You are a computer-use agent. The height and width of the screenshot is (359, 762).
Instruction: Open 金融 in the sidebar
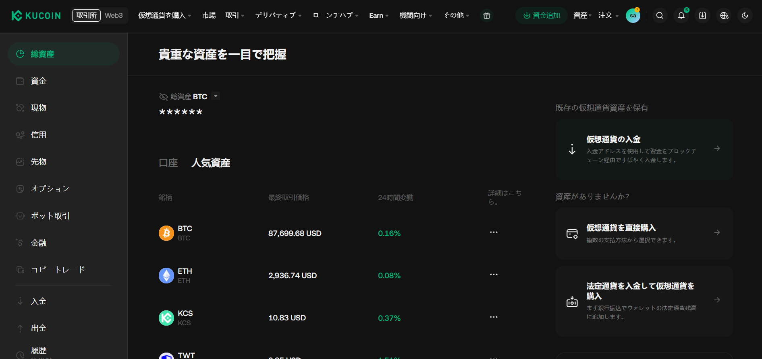coord(64,243)
